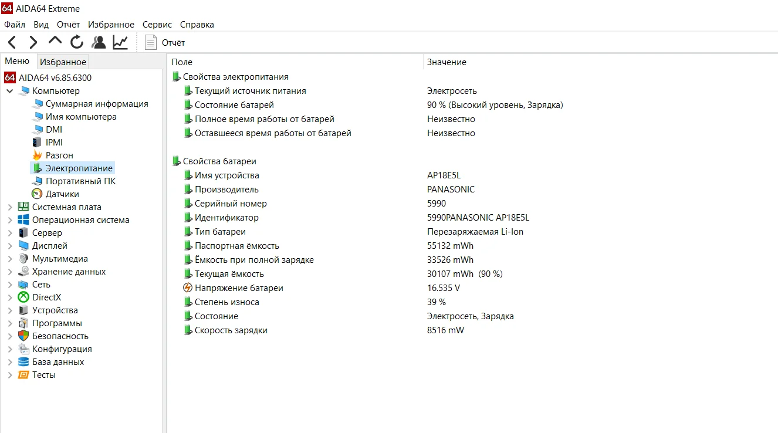The image size is (778, 433).
Task: Select Портативный ПК in the tree
Action: pyautogui.click(x=81, y=181)
